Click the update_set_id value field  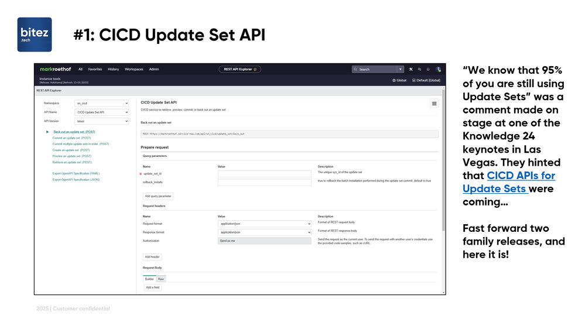[265, 174]
